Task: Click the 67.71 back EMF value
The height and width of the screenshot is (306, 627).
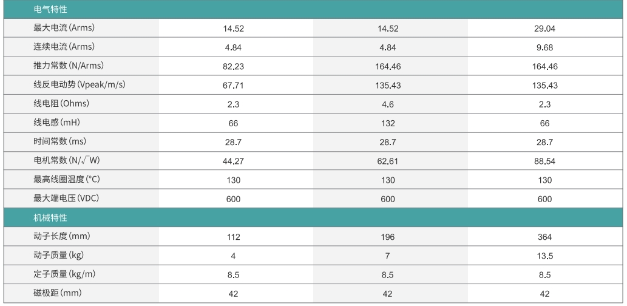Action: coord(233,86)
